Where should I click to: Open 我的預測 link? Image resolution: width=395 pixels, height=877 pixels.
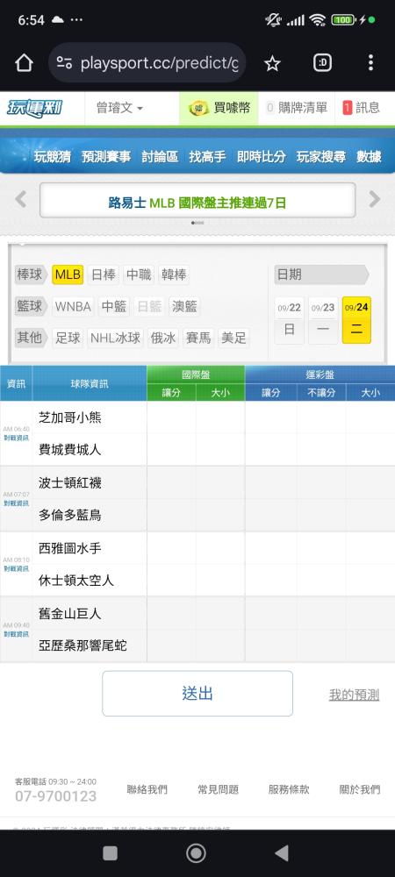(x=354, y=695)
